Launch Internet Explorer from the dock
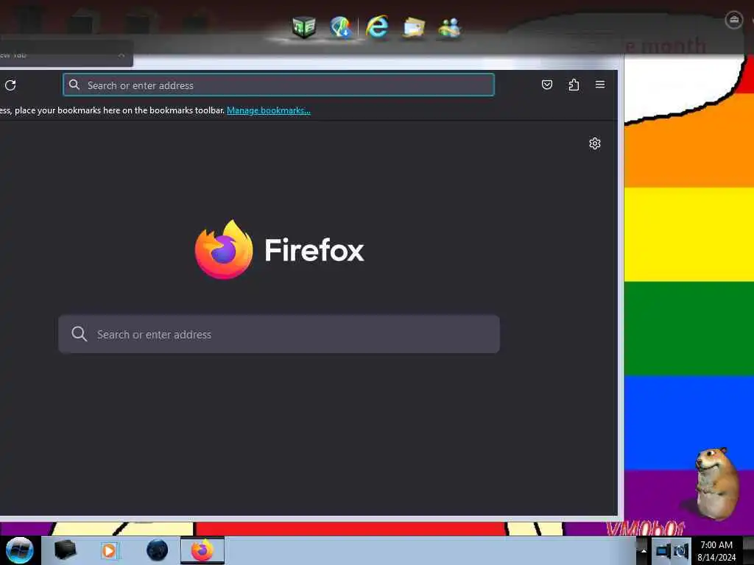Screen dimensions: 754x565 pos(377,26)
